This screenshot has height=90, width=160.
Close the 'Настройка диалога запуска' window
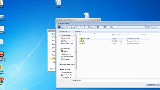(x=99, y=20)
